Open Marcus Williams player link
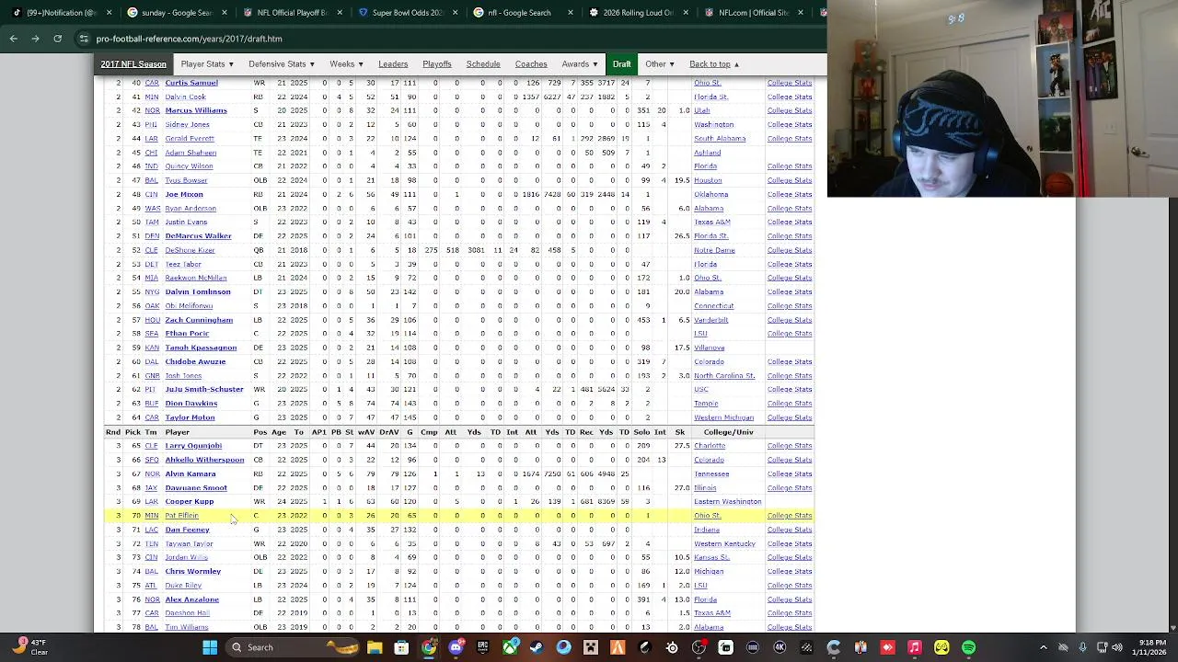Viewport: 1178px width, 662px height. (x=196, y=110)
